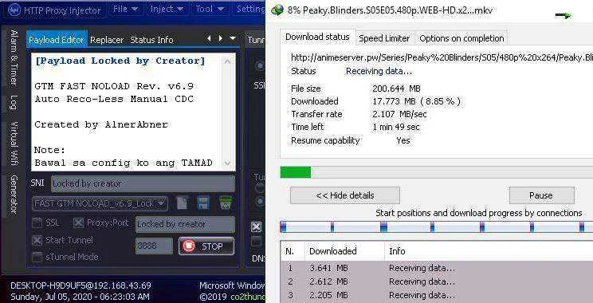Viewport: 593px width, 303px height.
Task: Switch to the Status Info tab
Action: [151, 40]
